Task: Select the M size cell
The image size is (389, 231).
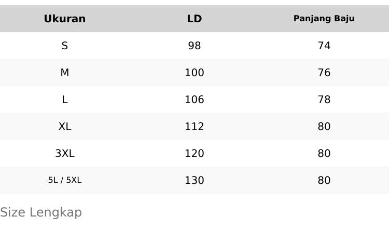Action: click(64, 73)
